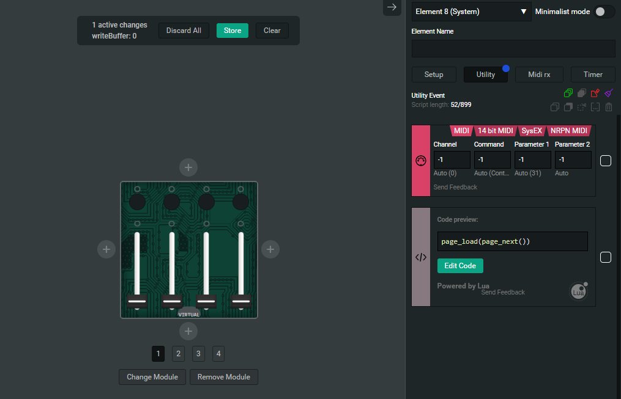Toggle Minimalist mode switch
Viewport: 621px width, 399px height.
pyautogui.click(x=604, y=12)
